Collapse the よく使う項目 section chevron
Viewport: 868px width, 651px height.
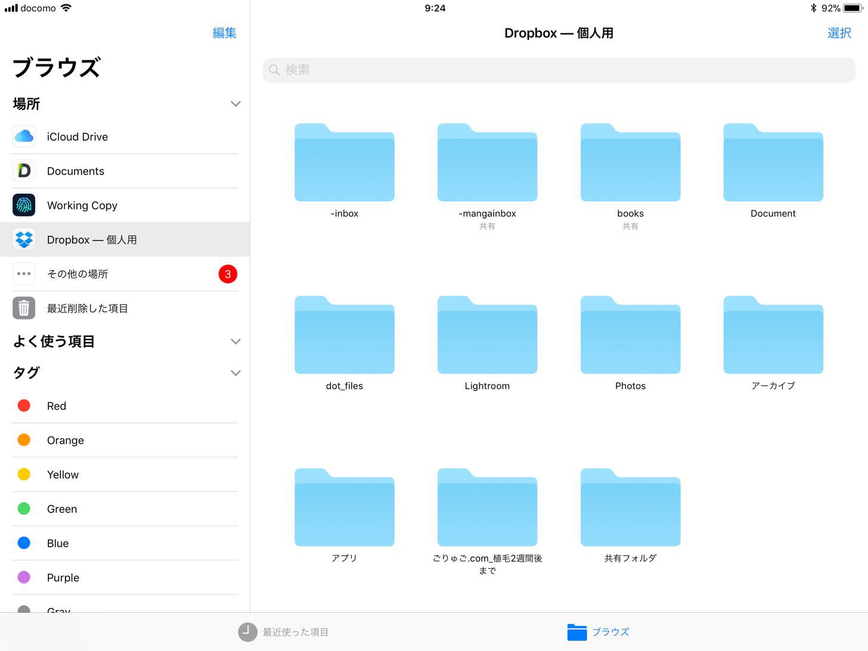235,342
